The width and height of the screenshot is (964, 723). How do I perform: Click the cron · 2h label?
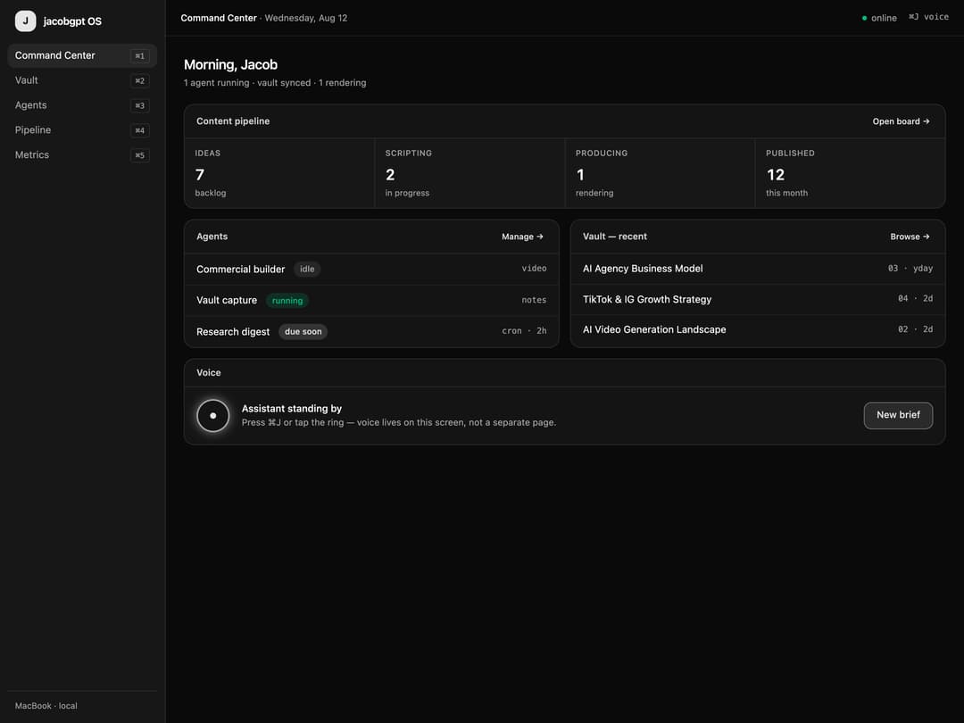point(524,331)
